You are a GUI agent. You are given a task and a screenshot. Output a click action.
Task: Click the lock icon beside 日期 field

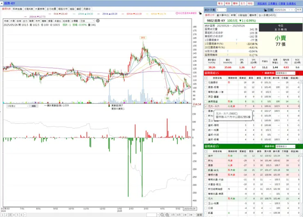[265, 10]
